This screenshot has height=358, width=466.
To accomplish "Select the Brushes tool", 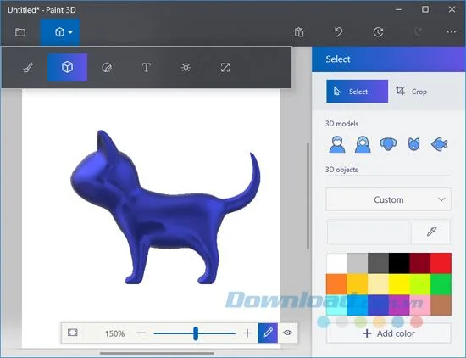I will 28,68.
